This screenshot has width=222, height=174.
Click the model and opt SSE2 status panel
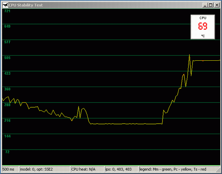click(x=44, y=169)
